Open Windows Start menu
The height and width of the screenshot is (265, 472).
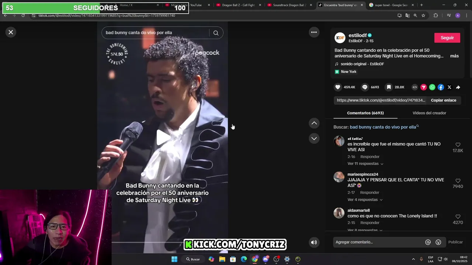[x=174, y=259]
